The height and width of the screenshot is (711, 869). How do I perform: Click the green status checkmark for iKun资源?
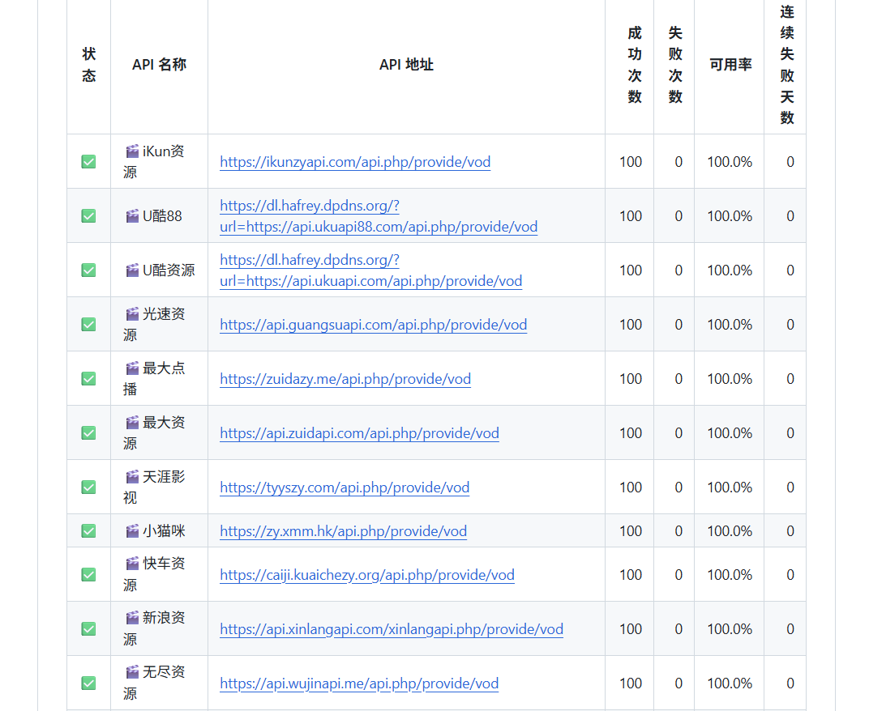pos(88,162)
